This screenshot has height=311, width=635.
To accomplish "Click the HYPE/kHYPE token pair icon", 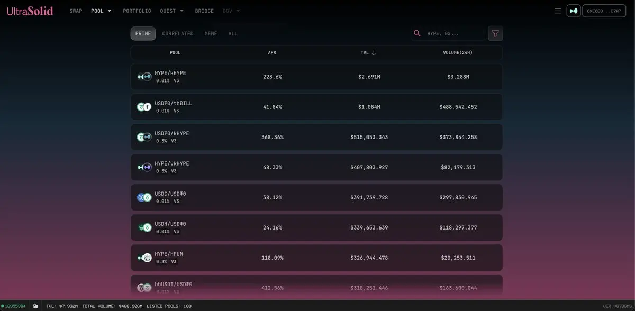I will (144, 77).
